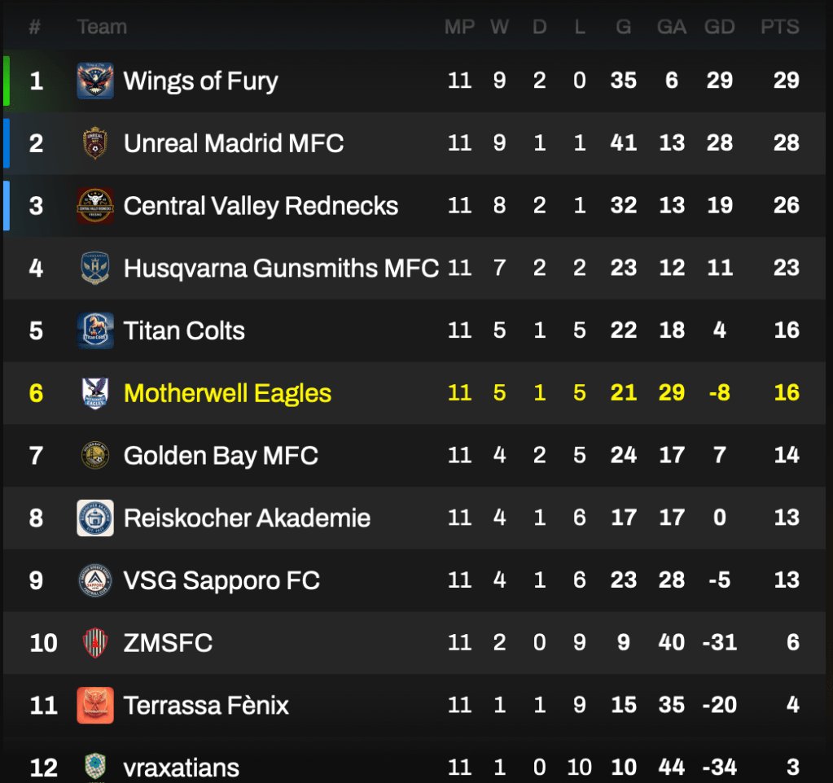Sort table by PTS column header
Viewport: 833px width, 783px height.
tap(779, 27)
